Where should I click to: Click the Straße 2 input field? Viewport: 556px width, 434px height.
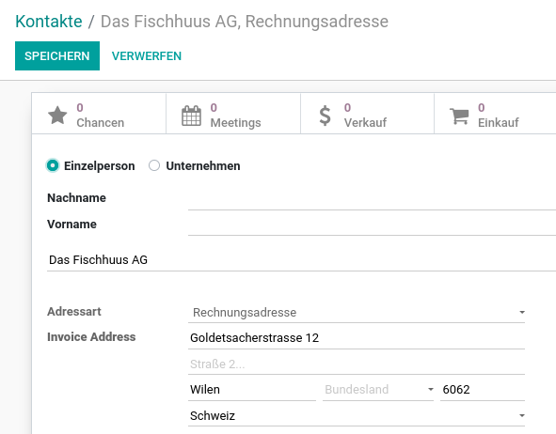(357, 364)
